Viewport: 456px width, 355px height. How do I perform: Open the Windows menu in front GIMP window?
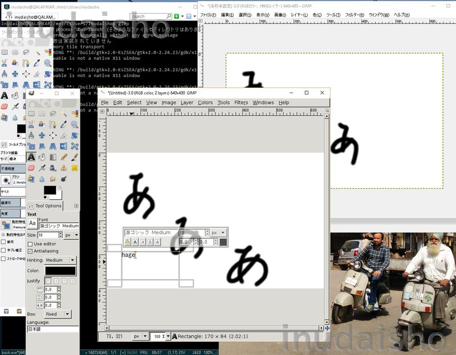263,103
